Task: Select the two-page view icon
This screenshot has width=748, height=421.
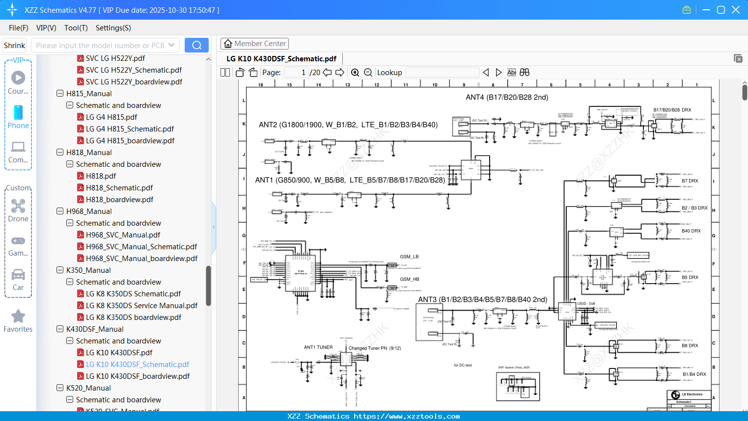Action: coord(224,72)
